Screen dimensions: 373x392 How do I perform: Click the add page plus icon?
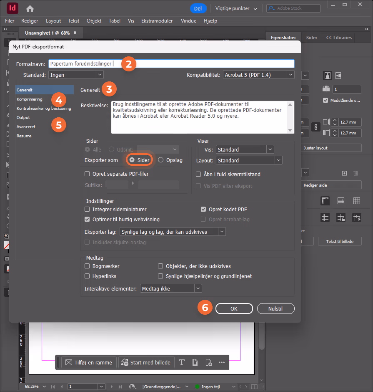344,173
